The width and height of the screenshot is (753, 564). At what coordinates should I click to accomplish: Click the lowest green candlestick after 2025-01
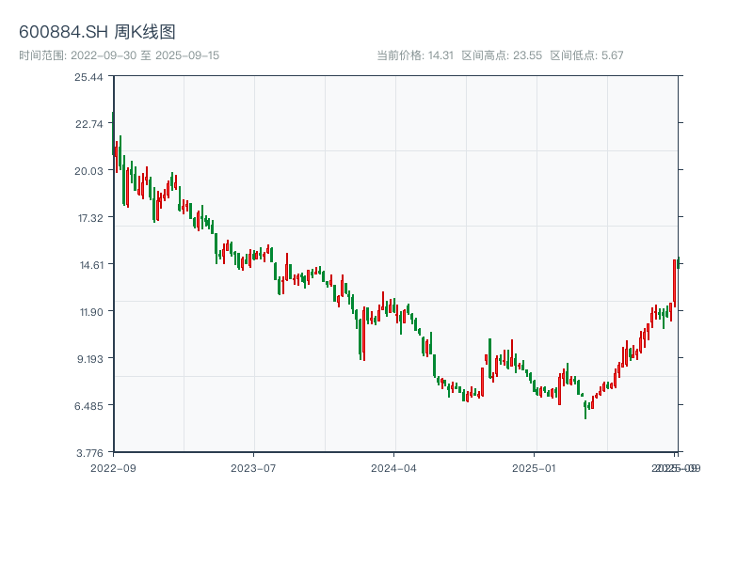[x=585, y=409]
